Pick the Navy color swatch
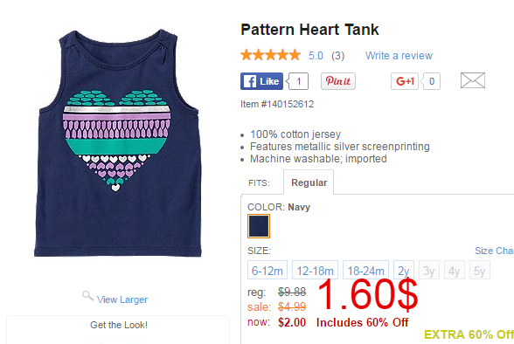 pos(259,226)
